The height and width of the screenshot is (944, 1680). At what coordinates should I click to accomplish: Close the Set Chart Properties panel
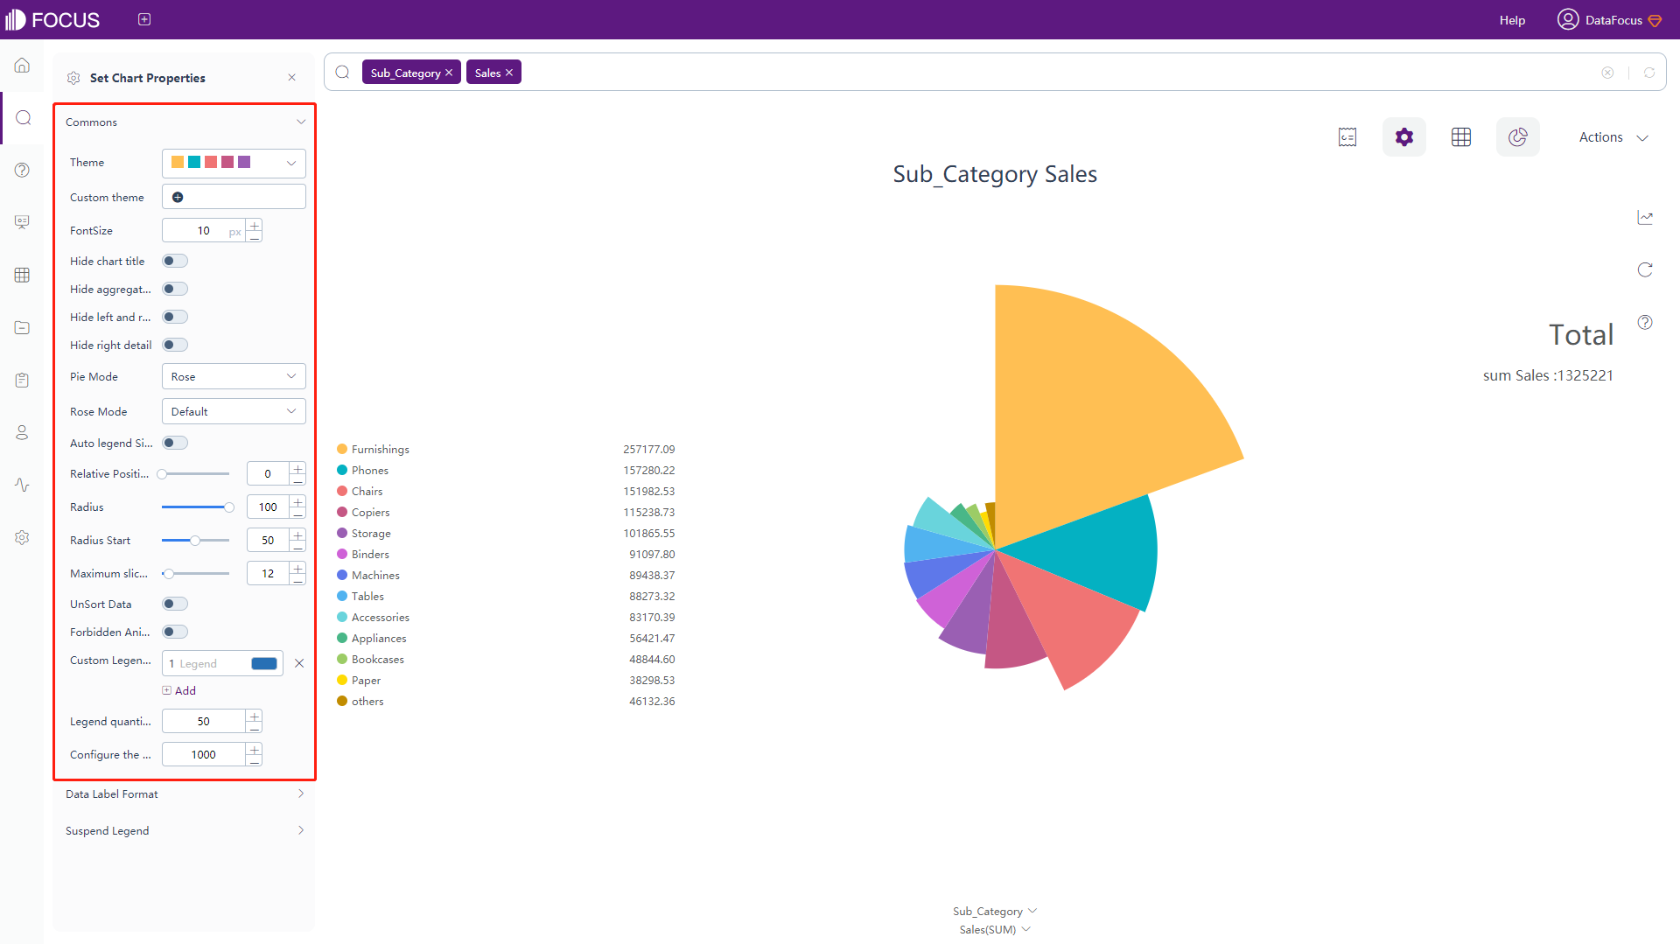(x=292, y=78)
